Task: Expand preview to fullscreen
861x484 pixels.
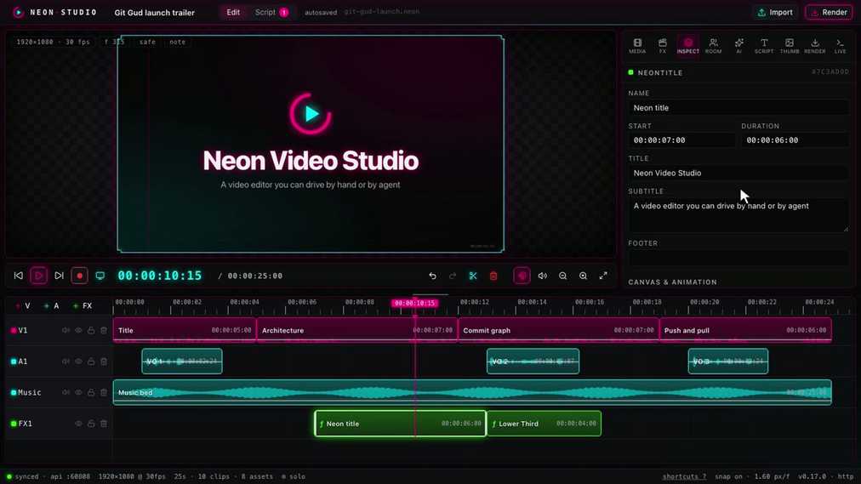Action: click(x=603, y=276)
